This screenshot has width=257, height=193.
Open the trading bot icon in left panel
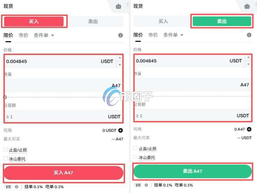click(118, 7)
